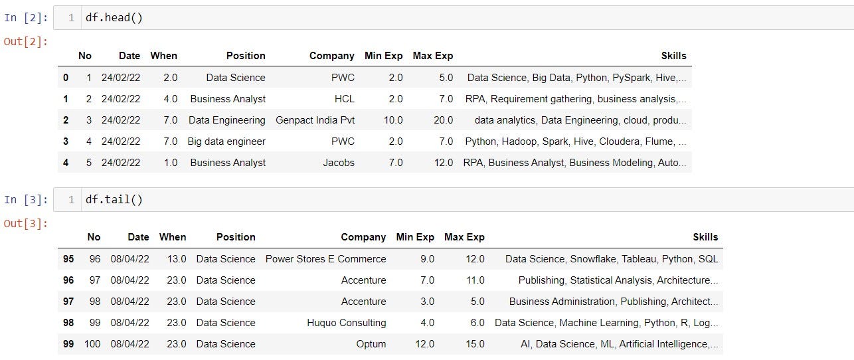This screenshot has height=360, width=854.
Task: Click the Out[2] output prompt
Action: point(27,42)
